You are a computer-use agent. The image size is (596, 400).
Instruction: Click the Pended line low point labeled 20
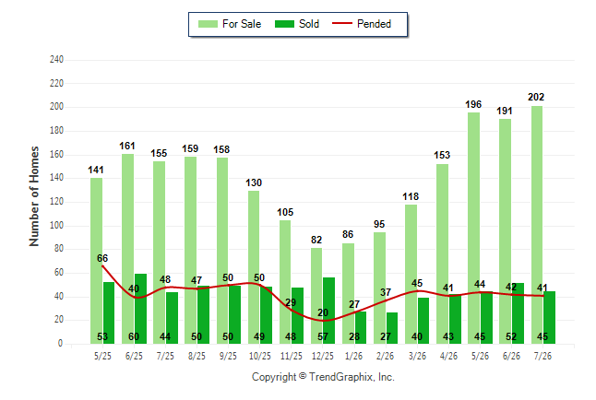click(x=323, y=321)
